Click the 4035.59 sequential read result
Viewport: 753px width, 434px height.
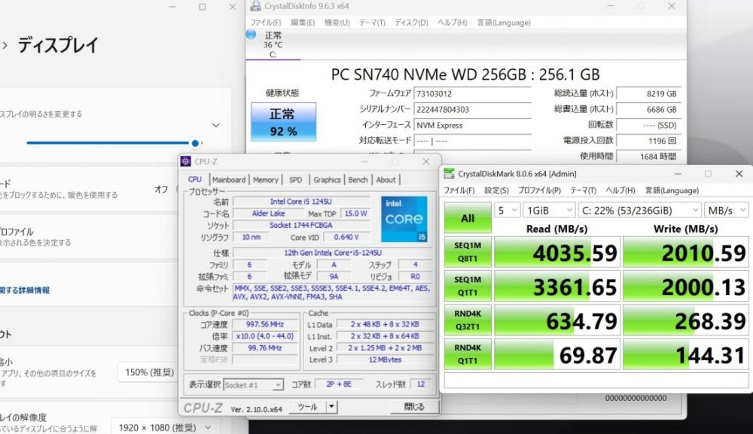pos(557,253)
